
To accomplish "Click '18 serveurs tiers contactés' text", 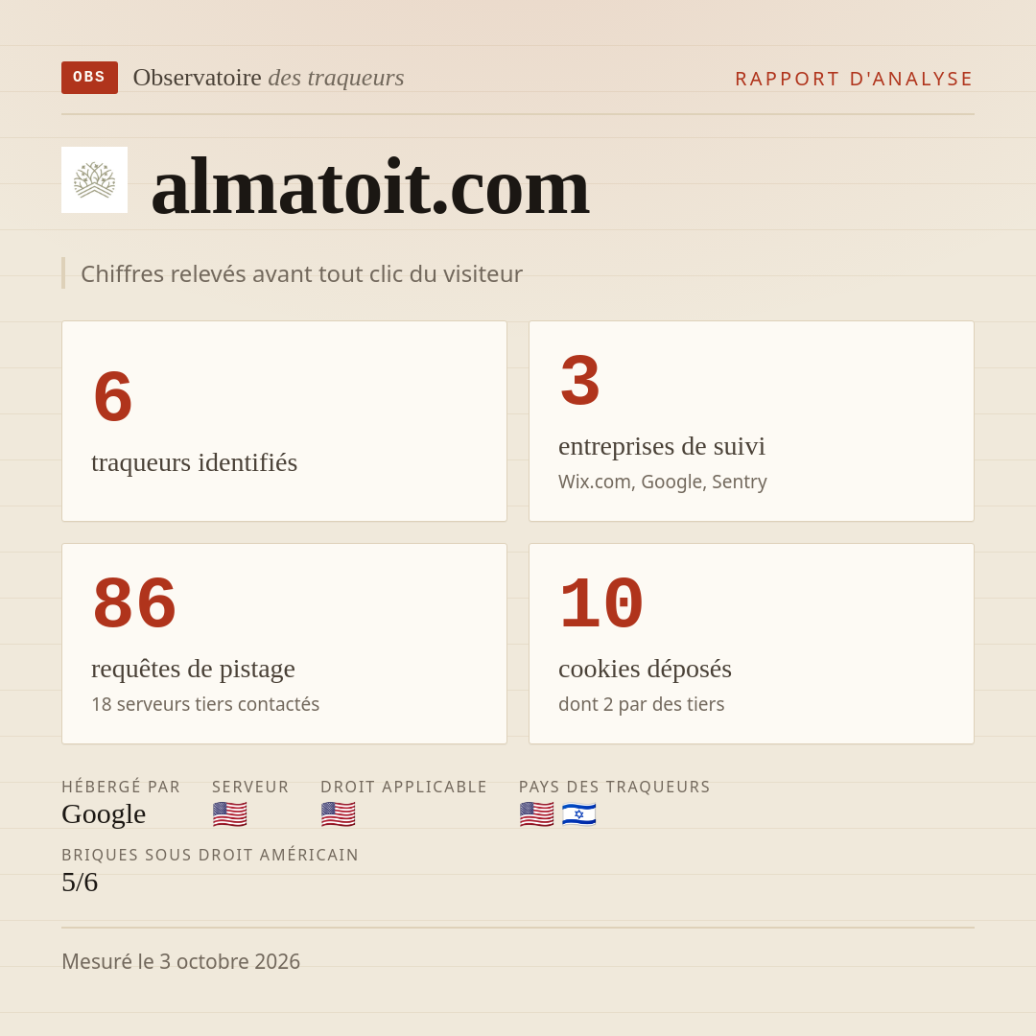I will tap(205, 704).
